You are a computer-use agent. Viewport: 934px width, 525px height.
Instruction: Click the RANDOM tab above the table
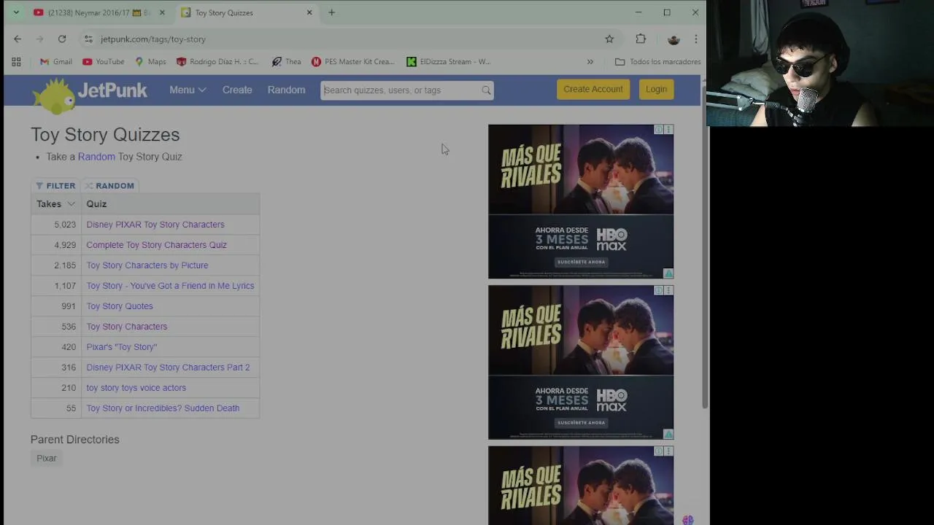pos(109,186)
